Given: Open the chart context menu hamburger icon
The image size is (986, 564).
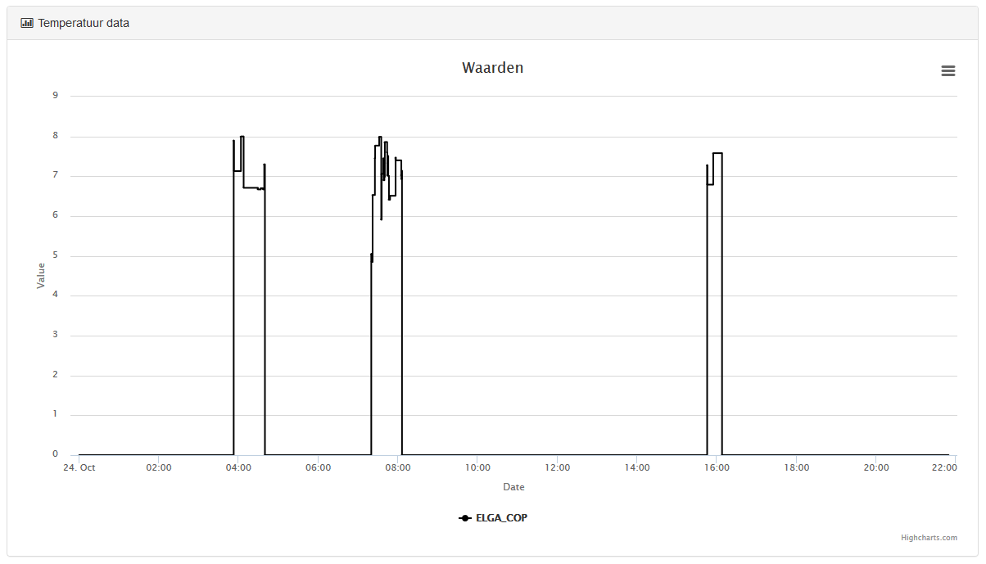Looking at the screenshot, I should (948, 71).
